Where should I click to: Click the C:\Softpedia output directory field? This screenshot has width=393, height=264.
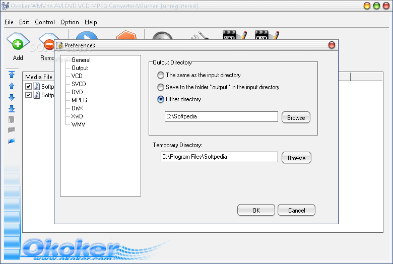pos(221,116)
